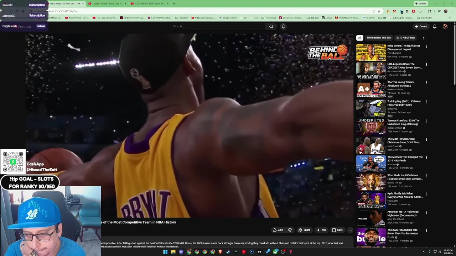Open options menu for Training Day 15 Weird Facts

point(426,102)
